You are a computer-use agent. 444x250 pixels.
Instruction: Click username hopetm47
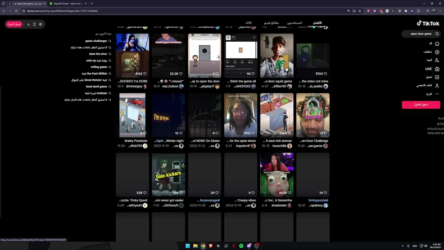(243, 146)
